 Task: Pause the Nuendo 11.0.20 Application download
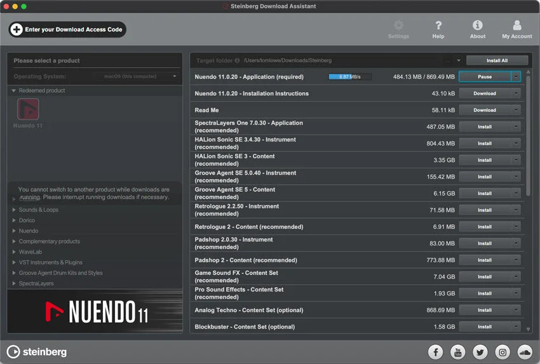485,77
